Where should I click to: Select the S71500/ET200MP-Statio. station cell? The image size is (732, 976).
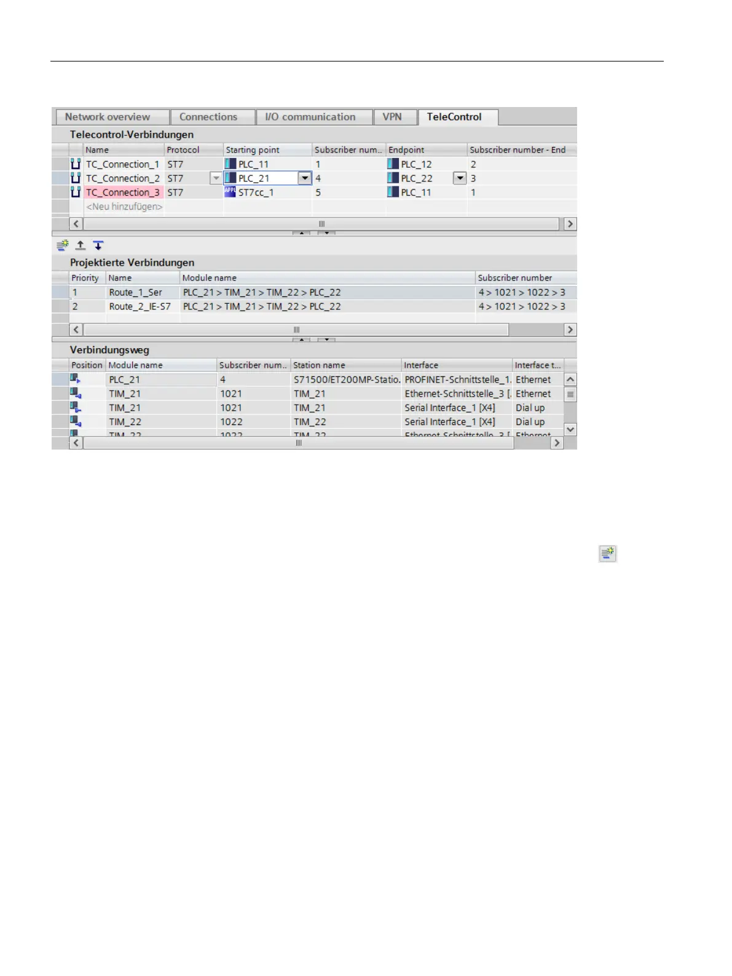347,379
